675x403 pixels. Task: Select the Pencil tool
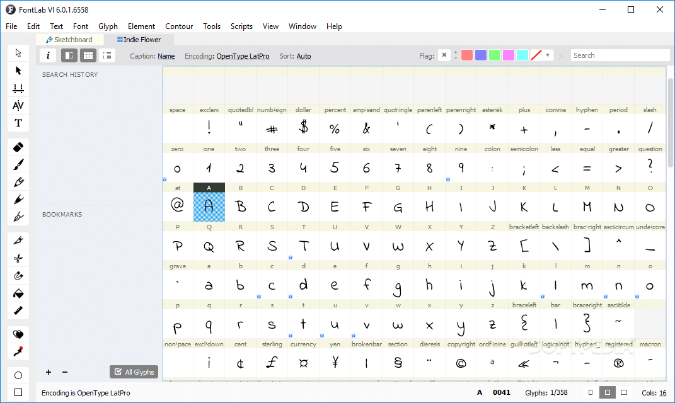click(18, 183)
